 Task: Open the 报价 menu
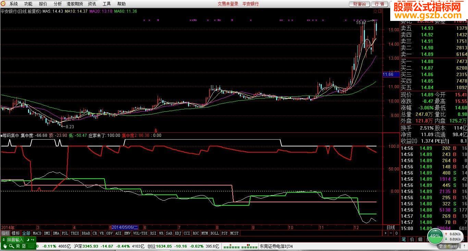click(43, 4)
